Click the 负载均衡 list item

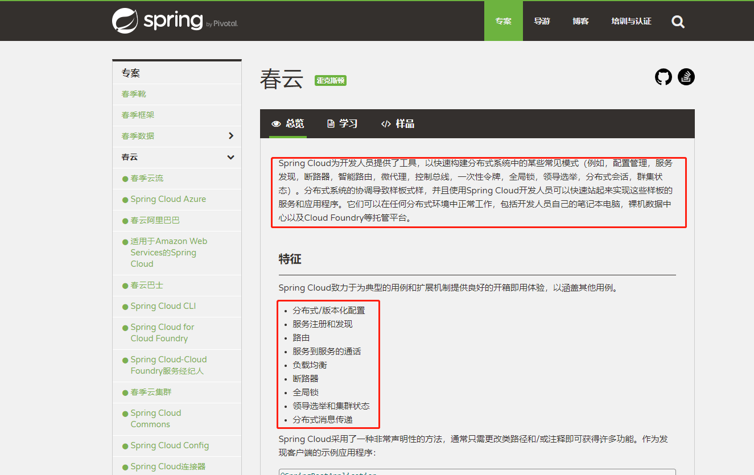point(310,365)
